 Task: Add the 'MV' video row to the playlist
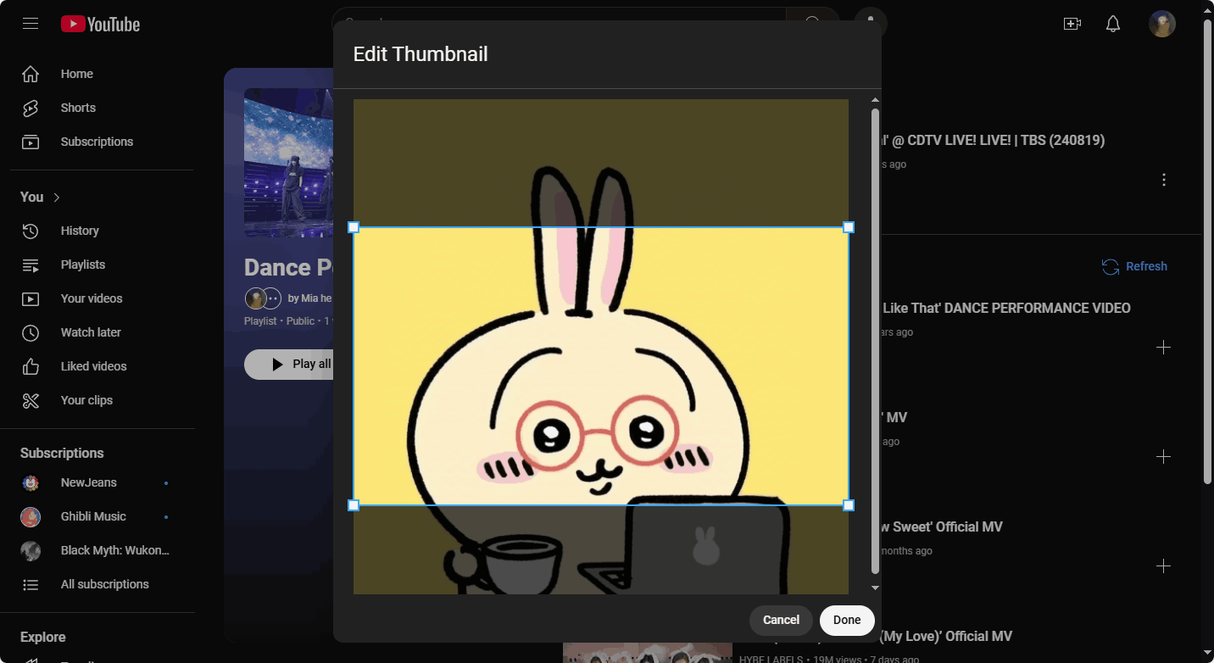(x=1164, y=457)
